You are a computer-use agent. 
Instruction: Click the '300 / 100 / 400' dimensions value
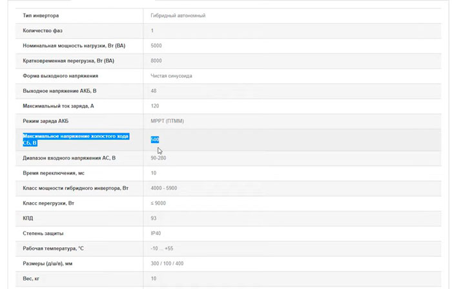167,263
